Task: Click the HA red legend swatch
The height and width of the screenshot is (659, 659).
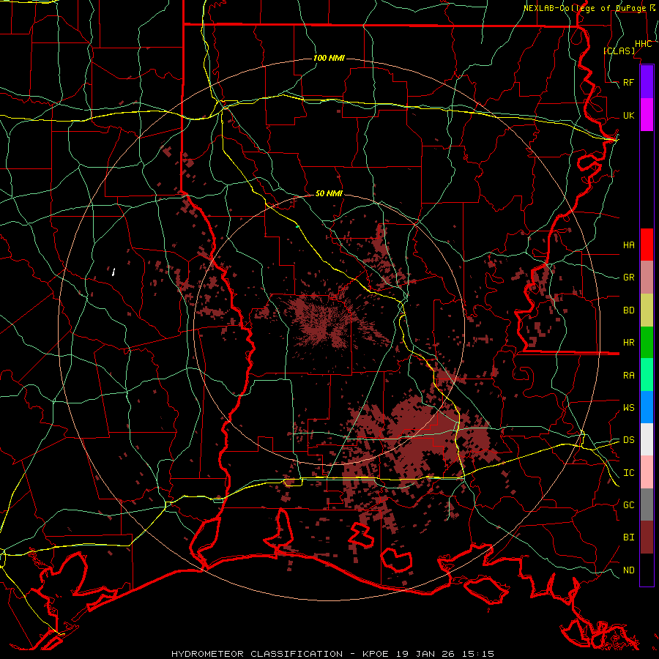Action: click(x=647, y=245)
